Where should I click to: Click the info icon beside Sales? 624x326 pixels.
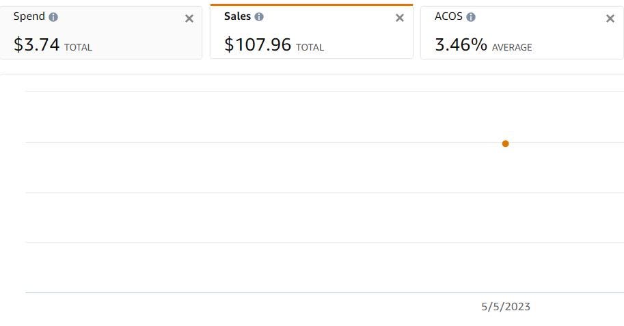coord(259,17)
